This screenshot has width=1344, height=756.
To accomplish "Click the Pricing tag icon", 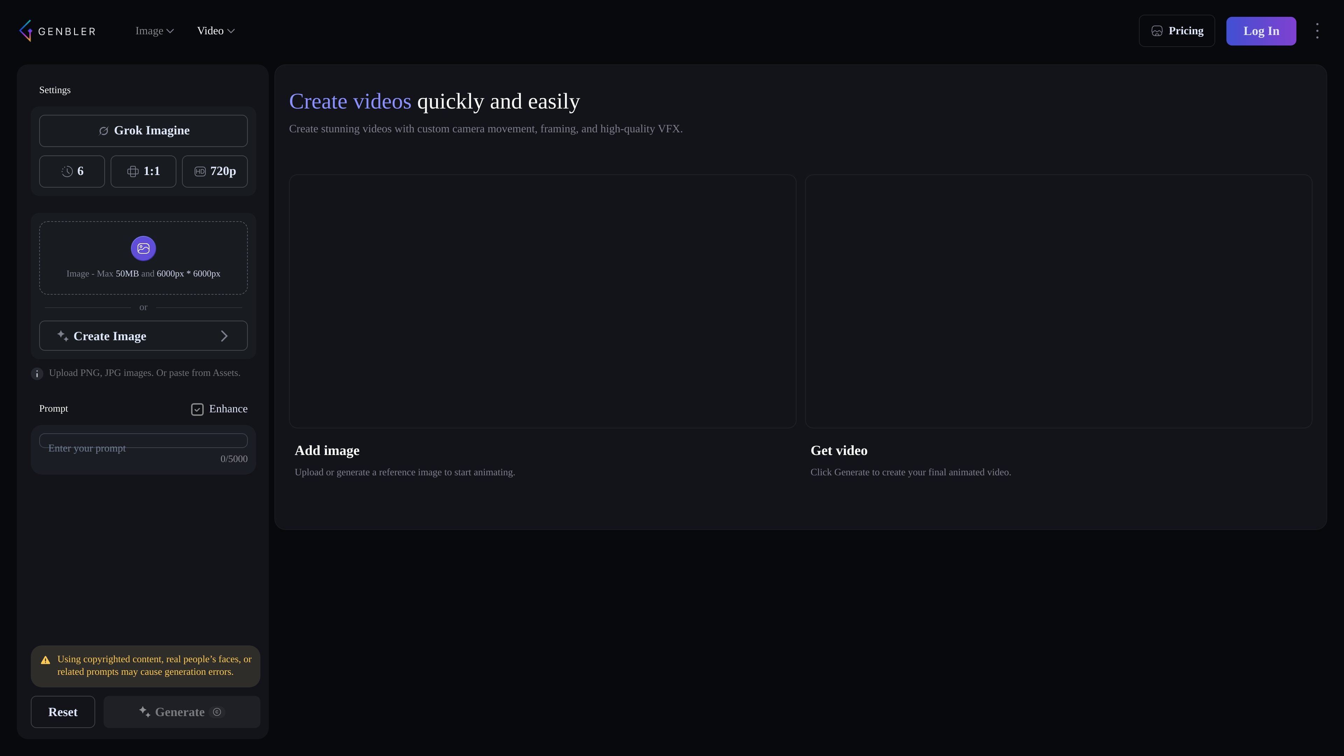I will [1157, 31].
